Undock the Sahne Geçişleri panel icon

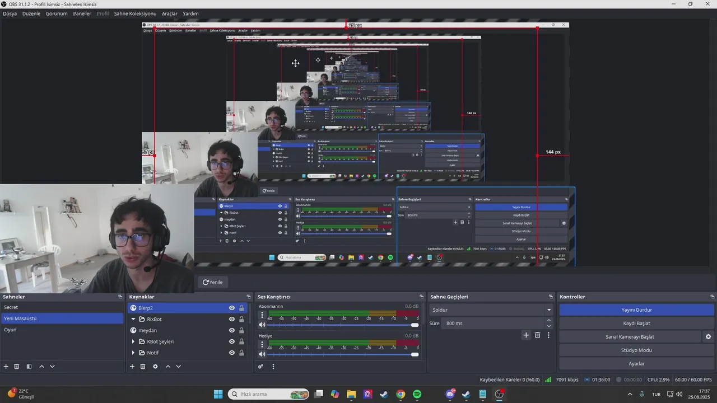551,297
